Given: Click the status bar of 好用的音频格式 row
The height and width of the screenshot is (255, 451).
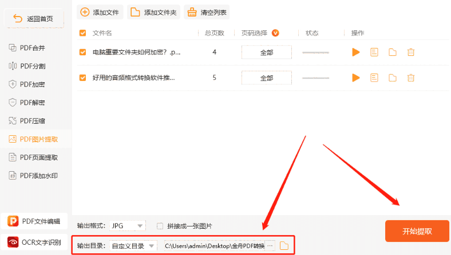Looking at the screenshot, I should pyautogui.click(x=315, y=78).
